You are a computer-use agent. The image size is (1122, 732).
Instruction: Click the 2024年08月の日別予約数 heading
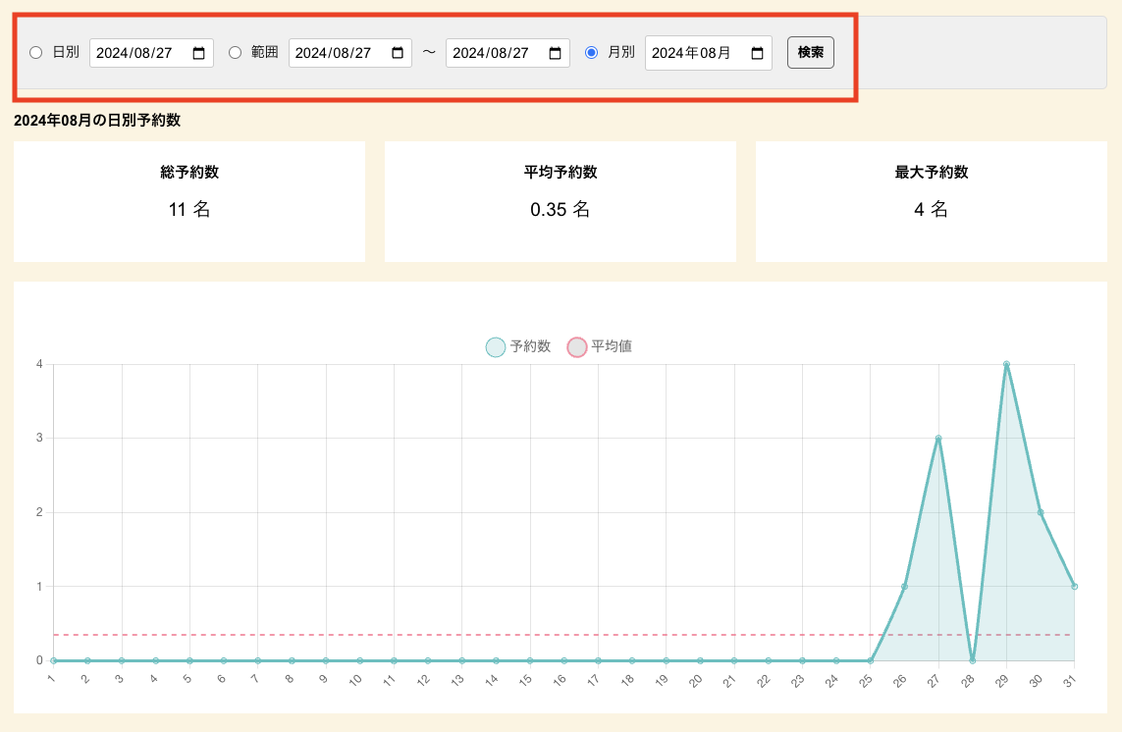97,121
